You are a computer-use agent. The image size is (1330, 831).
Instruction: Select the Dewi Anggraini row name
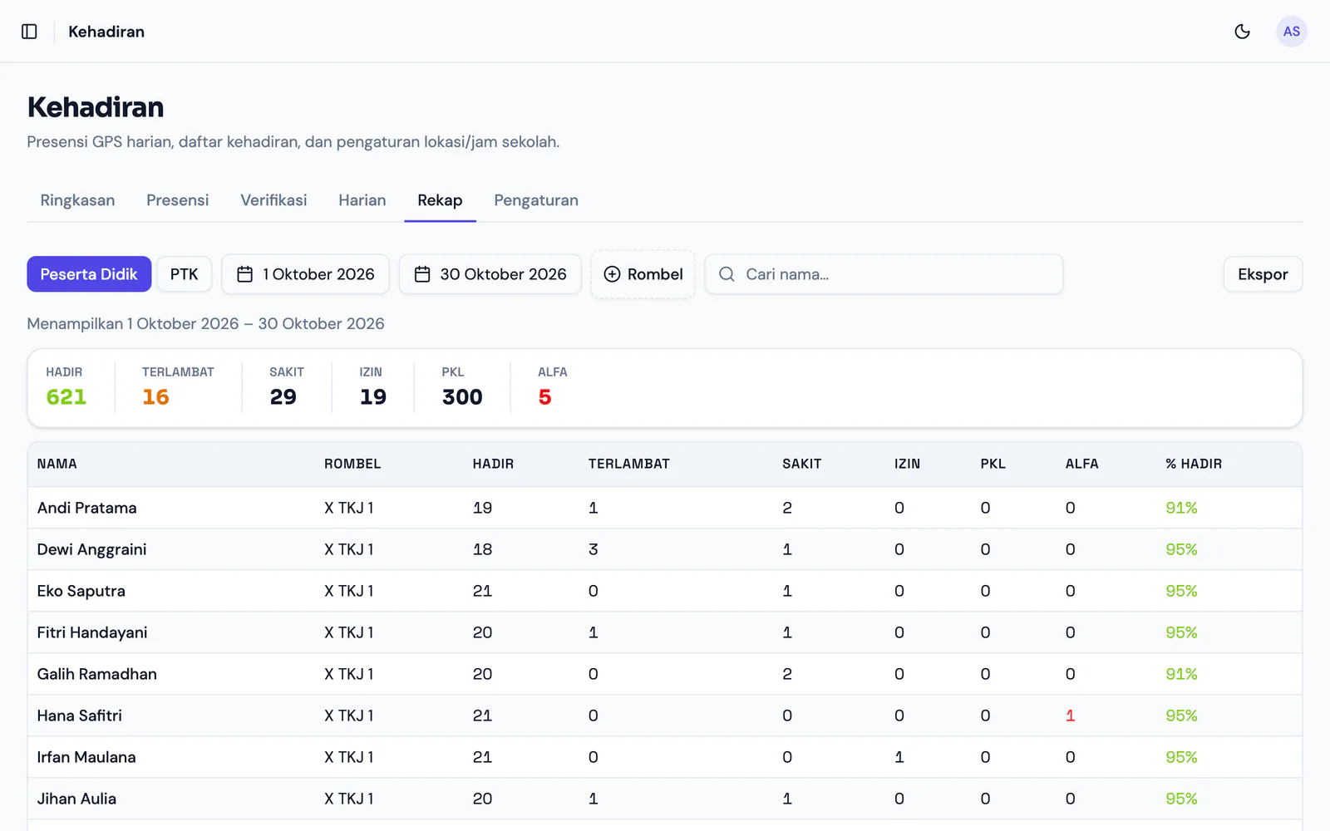tap(92, 549)
